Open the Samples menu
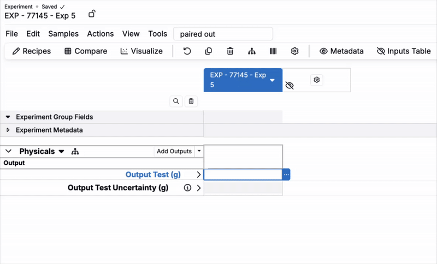The height and width of the screenshot is (264, 437). 63,34
